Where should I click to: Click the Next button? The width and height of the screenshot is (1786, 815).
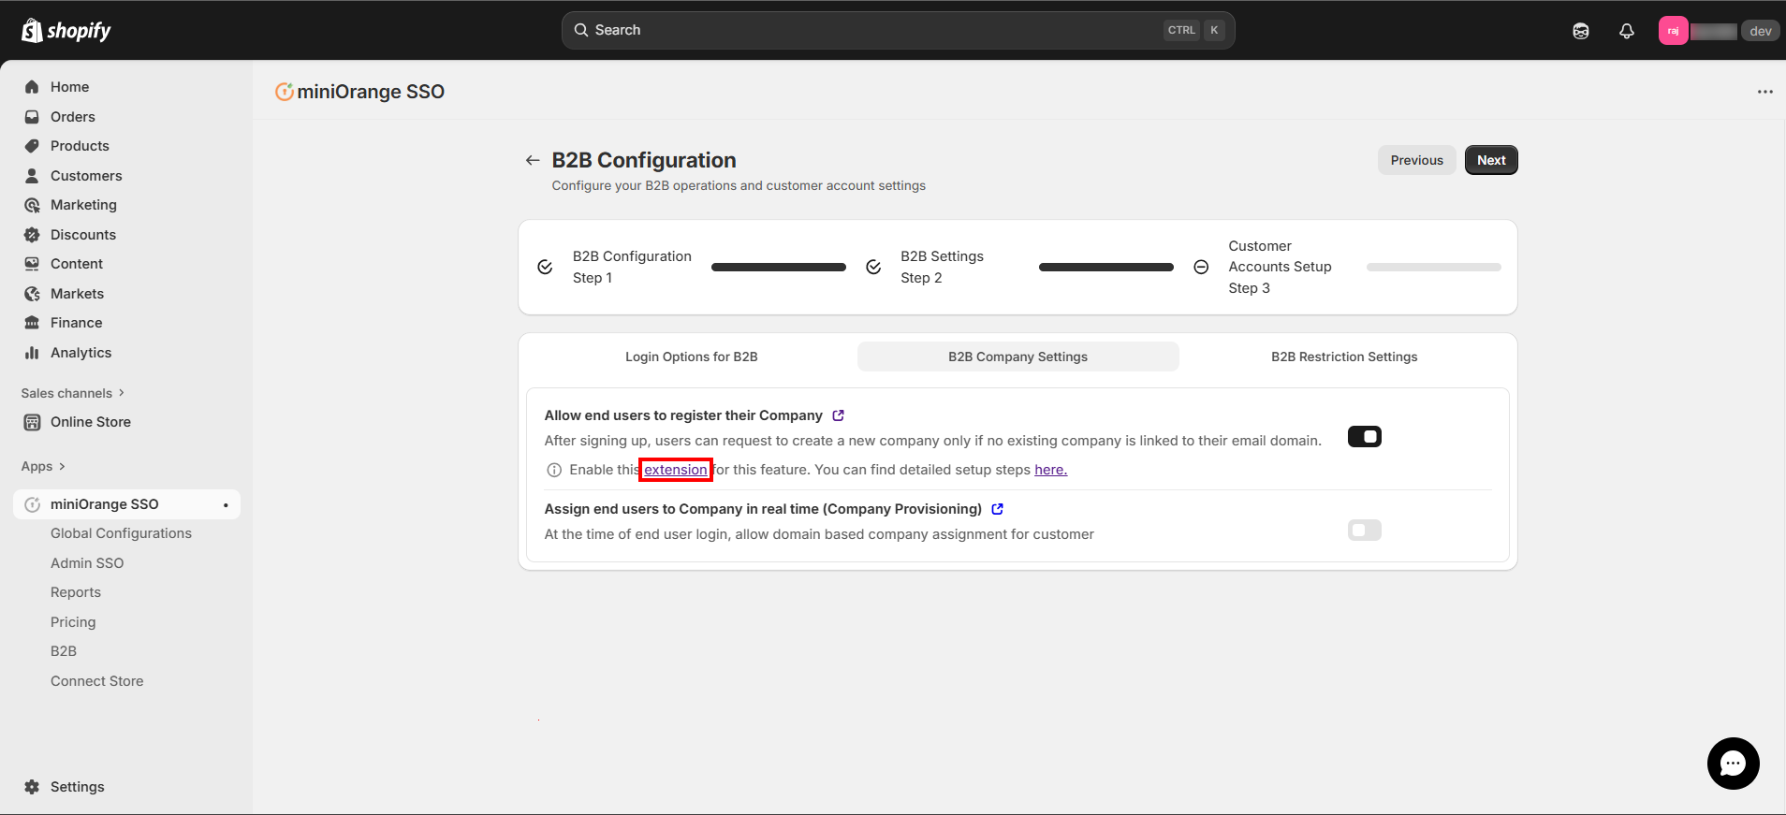1491,160
